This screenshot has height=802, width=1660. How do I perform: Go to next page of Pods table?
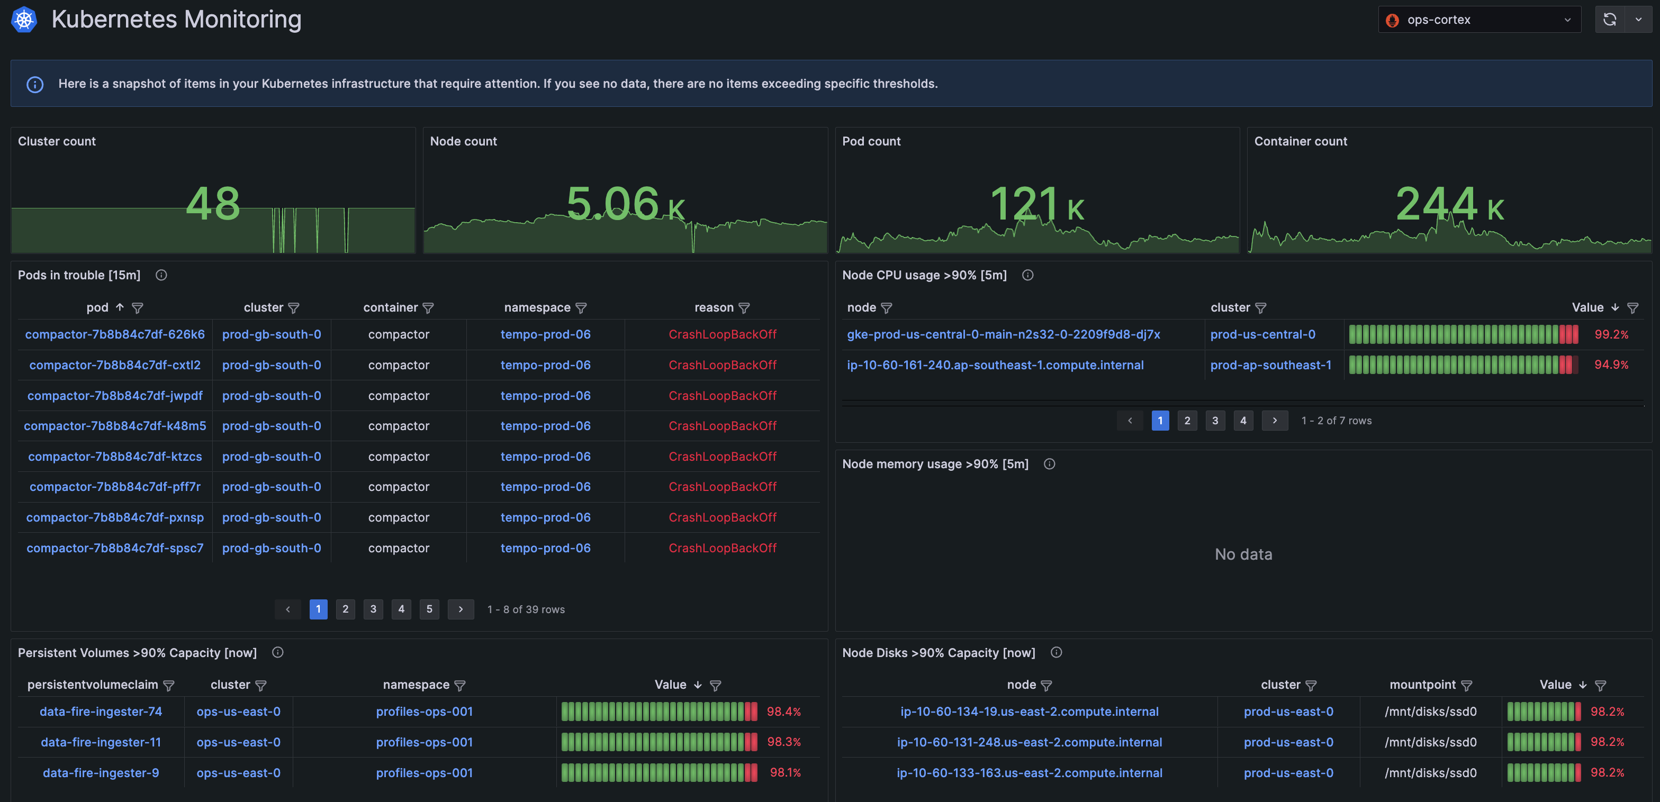(x=460, y=609)
